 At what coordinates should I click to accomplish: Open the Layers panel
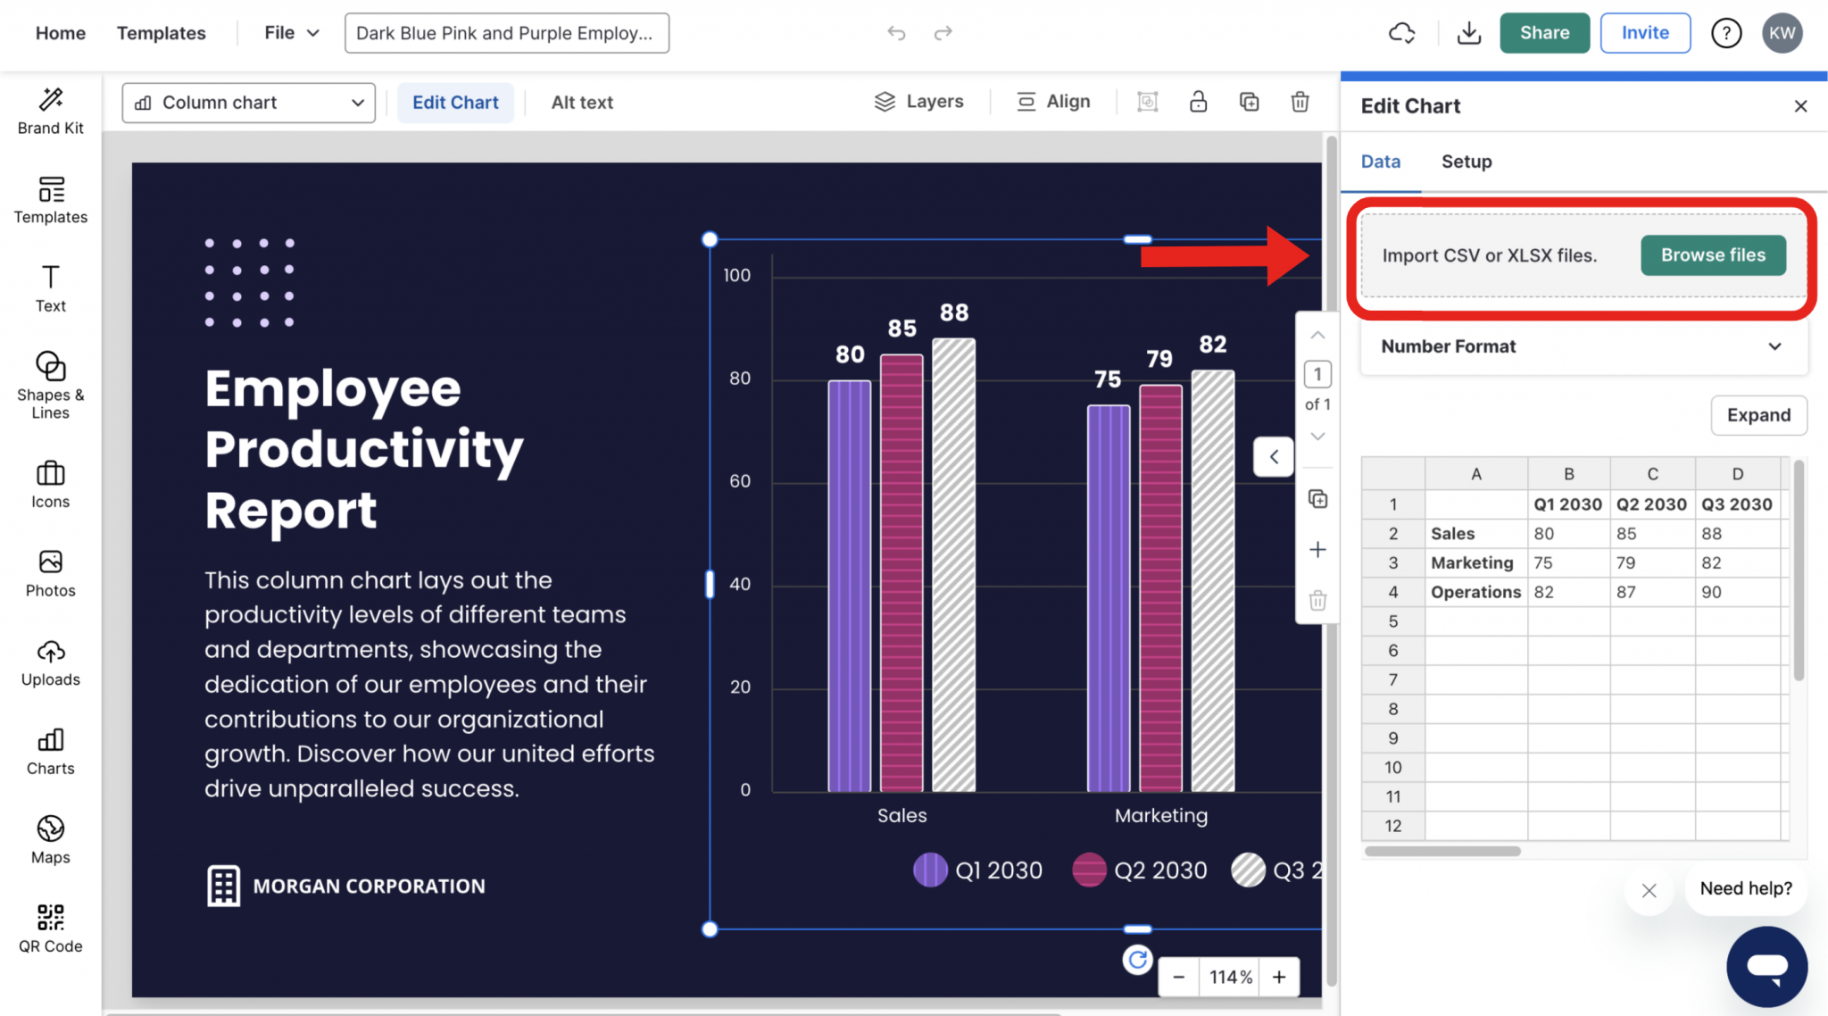tap(919, 101)
